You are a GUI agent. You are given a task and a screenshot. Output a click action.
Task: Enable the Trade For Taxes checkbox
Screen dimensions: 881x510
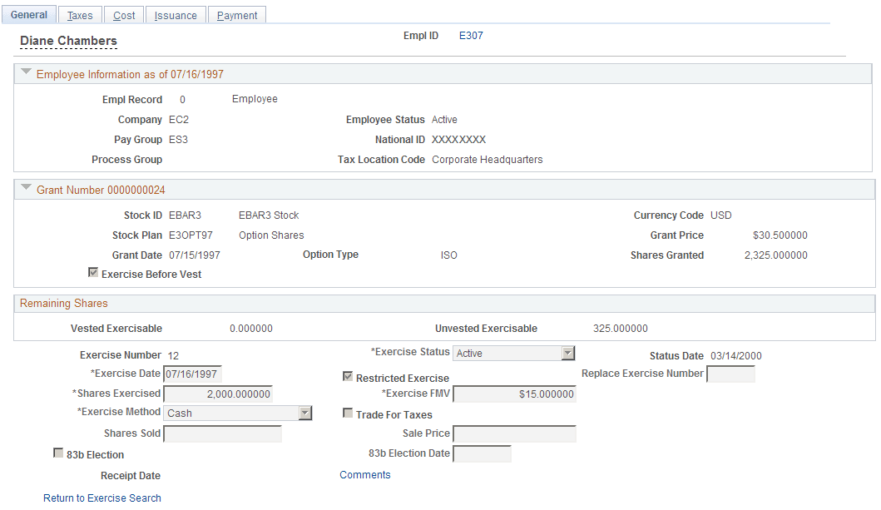(x=348, y=413)
